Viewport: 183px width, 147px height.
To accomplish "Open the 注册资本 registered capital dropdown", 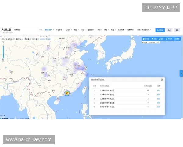I will pyautogui.click(x=91, y=30).
